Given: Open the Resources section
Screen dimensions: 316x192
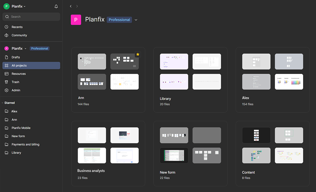Looking at the screenshot, I should [19, 73].
